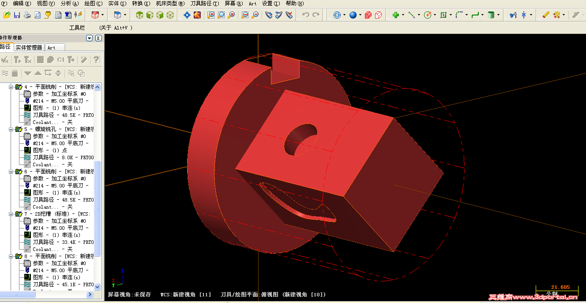
Task: Click the green wireframe cube icon
Action: point(170,15)
